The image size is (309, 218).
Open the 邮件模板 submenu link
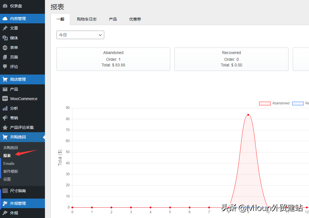tap(11, 171)
